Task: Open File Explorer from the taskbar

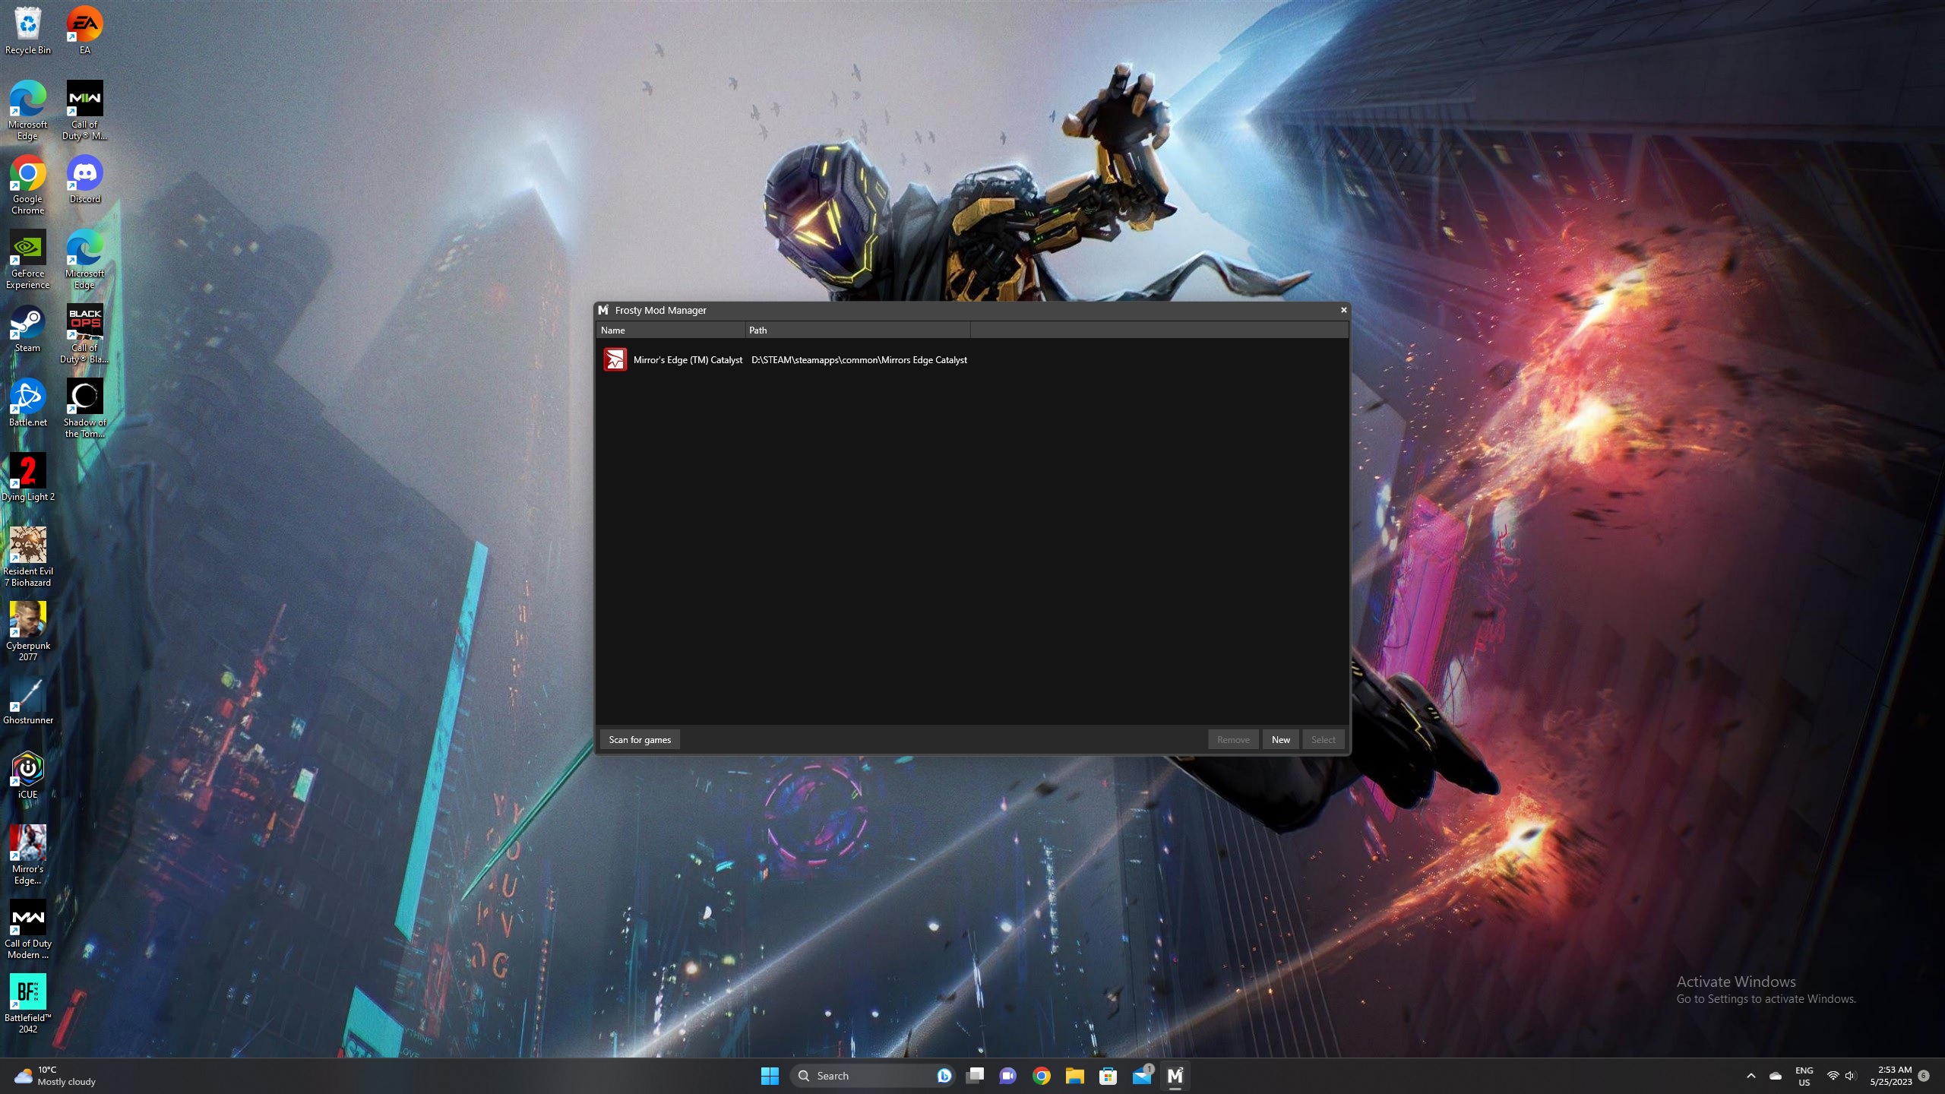Action: point(1074,1076)
